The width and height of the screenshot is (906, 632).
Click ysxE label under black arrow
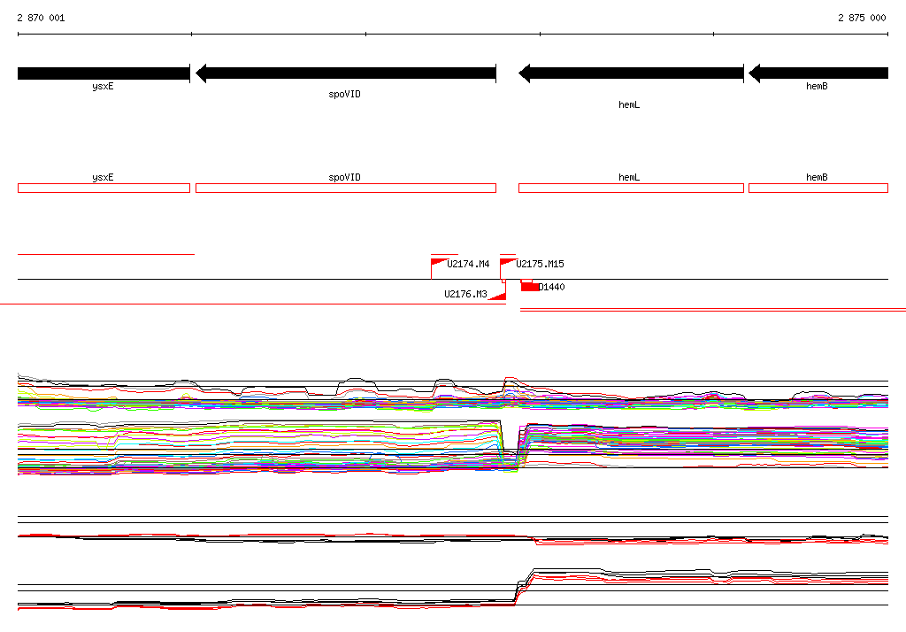pos(103,86)
